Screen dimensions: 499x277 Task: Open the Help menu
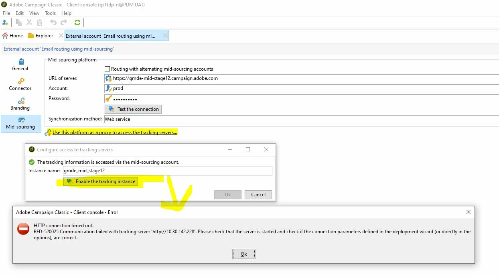tap(66, 13)
